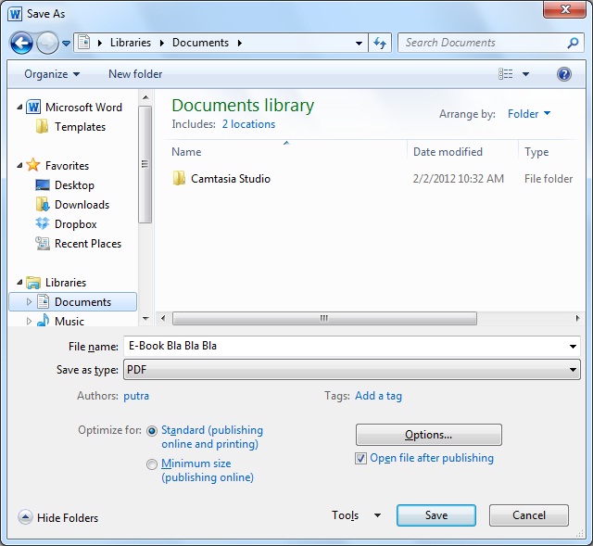Select Favorites star heading
This screenshot has width=593, height=546.
(67, 166)
